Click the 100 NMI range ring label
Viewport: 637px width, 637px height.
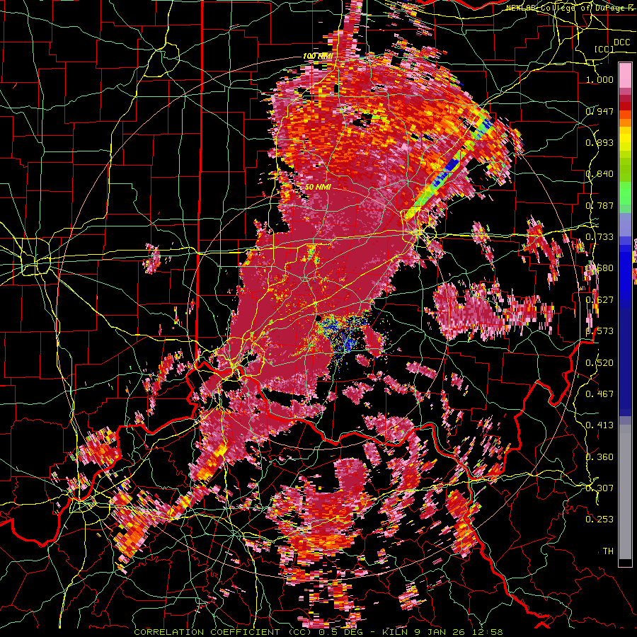tap(318, 56)
